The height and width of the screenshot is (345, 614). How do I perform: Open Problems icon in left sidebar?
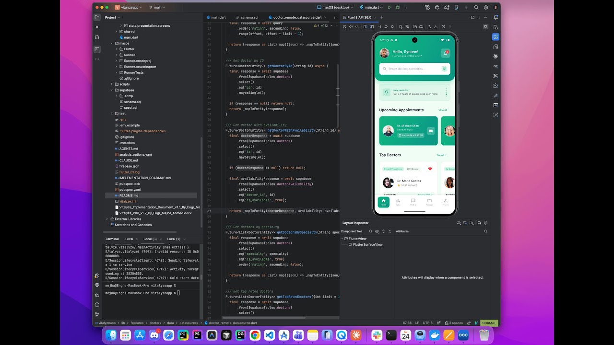click(97, 305)
